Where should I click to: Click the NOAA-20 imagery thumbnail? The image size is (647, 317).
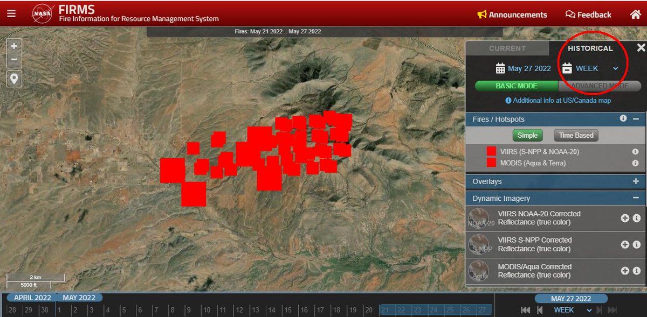pos(479,219)
